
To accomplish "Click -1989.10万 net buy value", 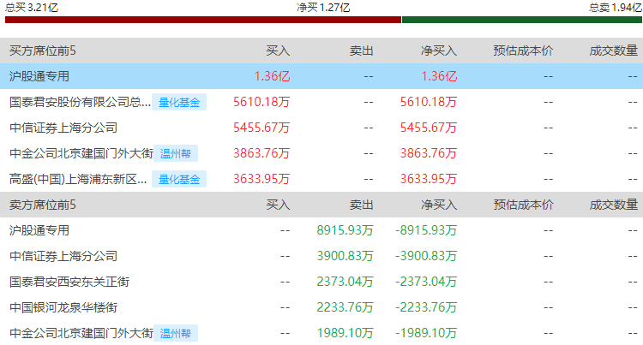I will (x=426, y=333).
